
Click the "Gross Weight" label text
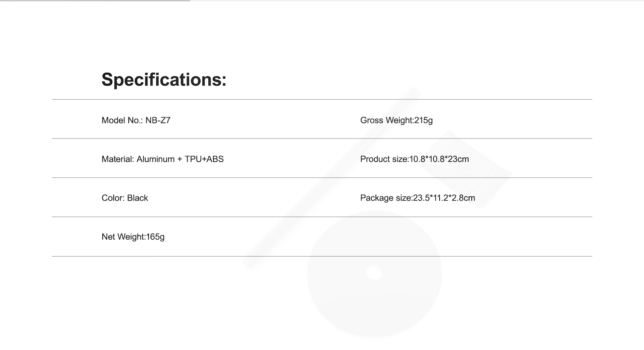point(386,120)
